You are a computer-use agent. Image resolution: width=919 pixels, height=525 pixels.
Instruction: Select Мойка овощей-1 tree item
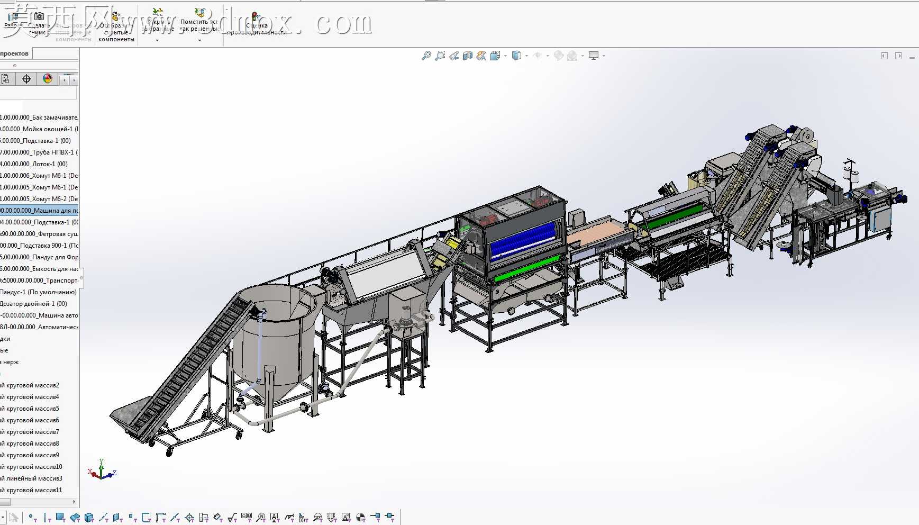tap(39, 129)
